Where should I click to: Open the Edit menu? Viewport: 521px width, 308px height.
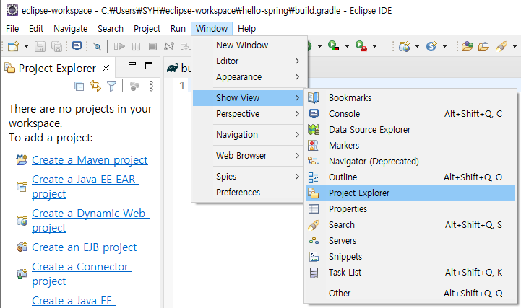point(36,29)
